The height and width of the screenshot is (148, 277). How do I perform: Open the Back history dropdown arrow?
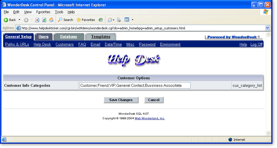19,20
